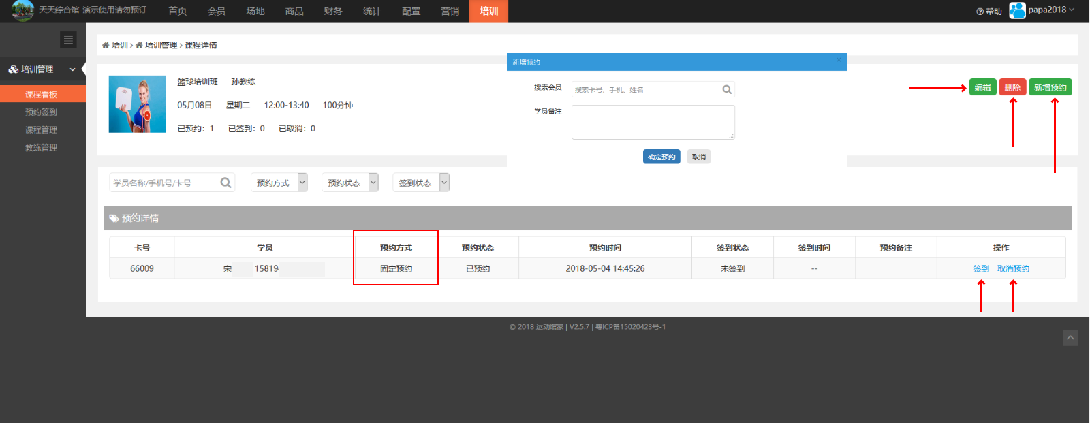
Task: Click the 签到 link for card 66009
Action: pos(981,268)
